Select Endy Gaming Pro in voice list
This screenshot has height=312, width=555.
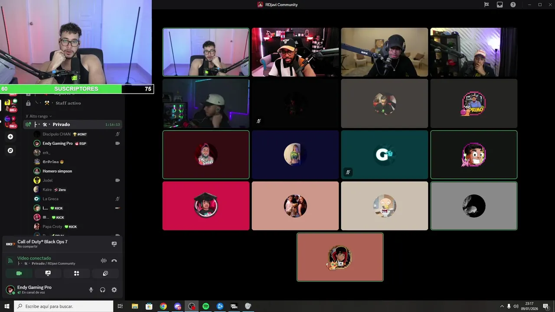pyautogui.click(x=76, y=143)
